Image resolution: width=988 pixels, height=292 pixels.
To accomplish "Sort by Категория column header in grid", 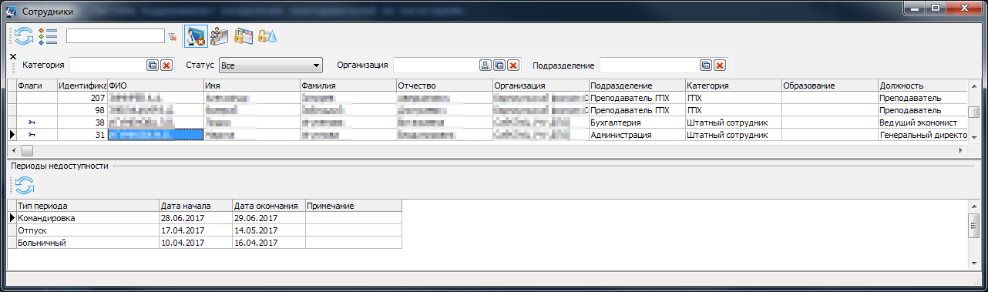I will [733, 86].
